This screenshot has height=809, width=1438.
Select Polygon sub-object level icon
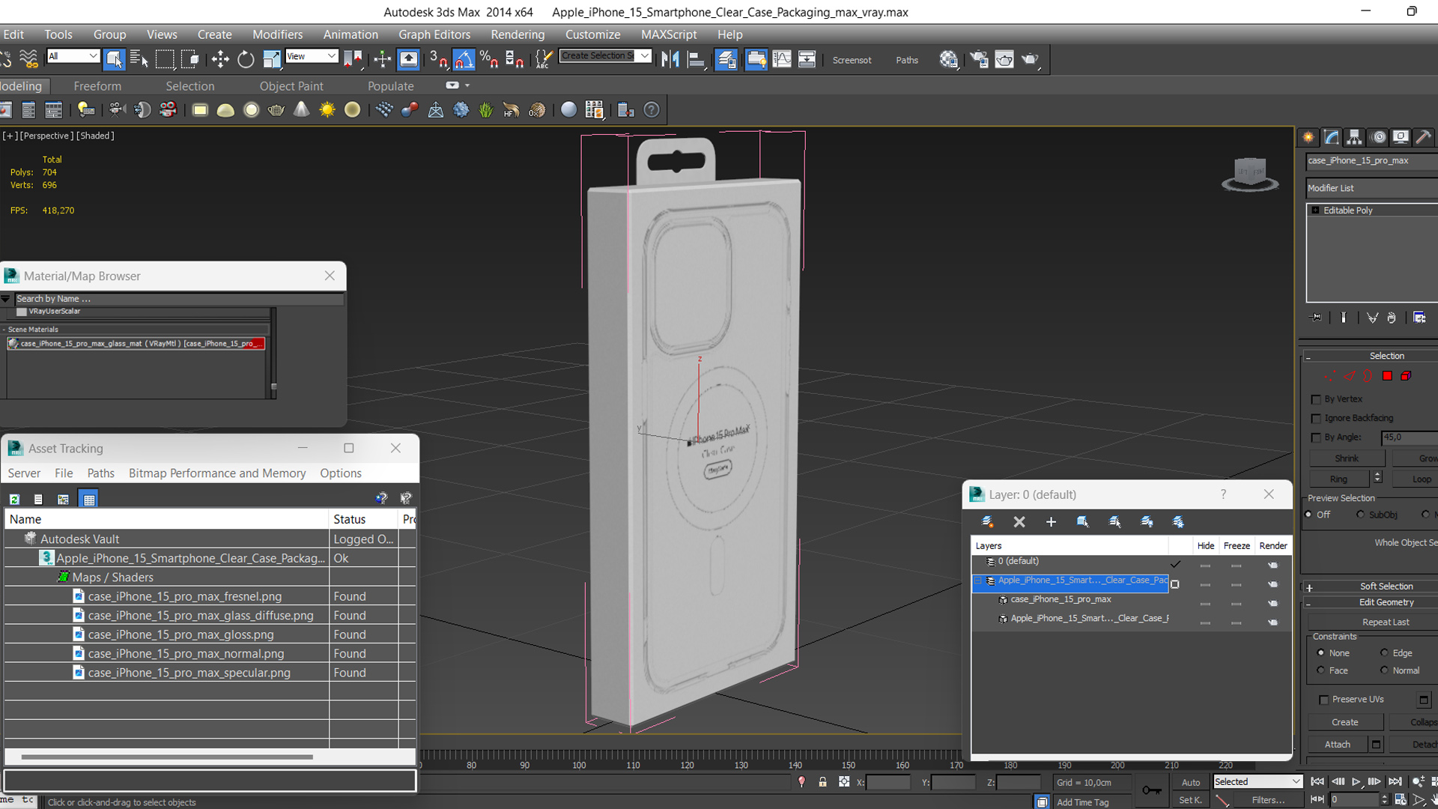(1387, 376)
